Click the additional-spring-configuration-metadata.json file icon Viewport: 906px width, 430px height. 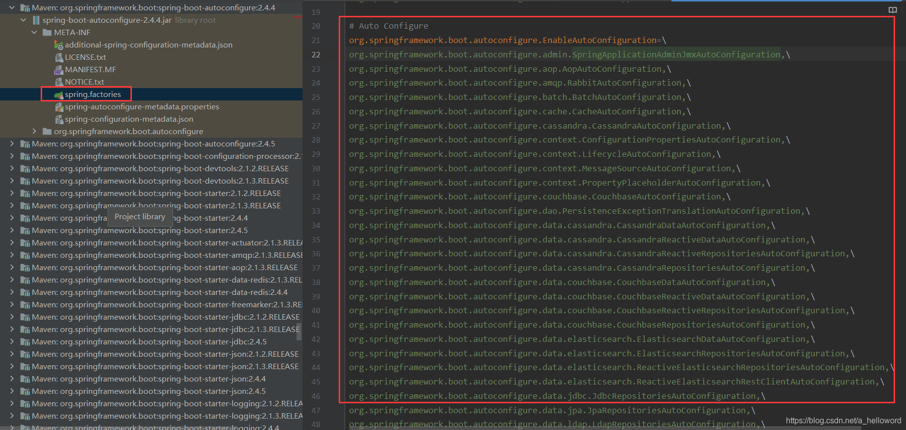pos(59,45)
